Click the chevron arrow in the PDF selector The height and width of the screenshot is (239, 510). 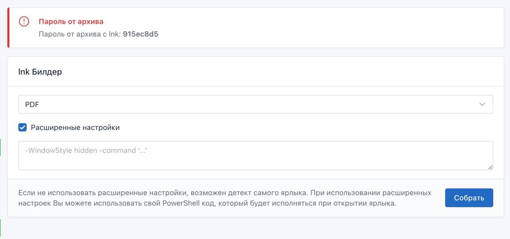tap(482, 105)
